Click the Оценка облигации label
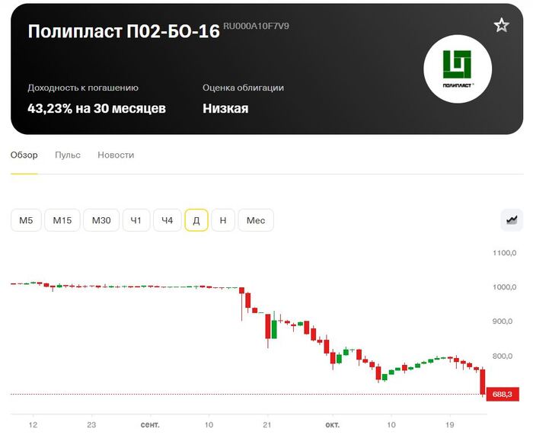The image size is (533, 435). (x=243, y=88)
